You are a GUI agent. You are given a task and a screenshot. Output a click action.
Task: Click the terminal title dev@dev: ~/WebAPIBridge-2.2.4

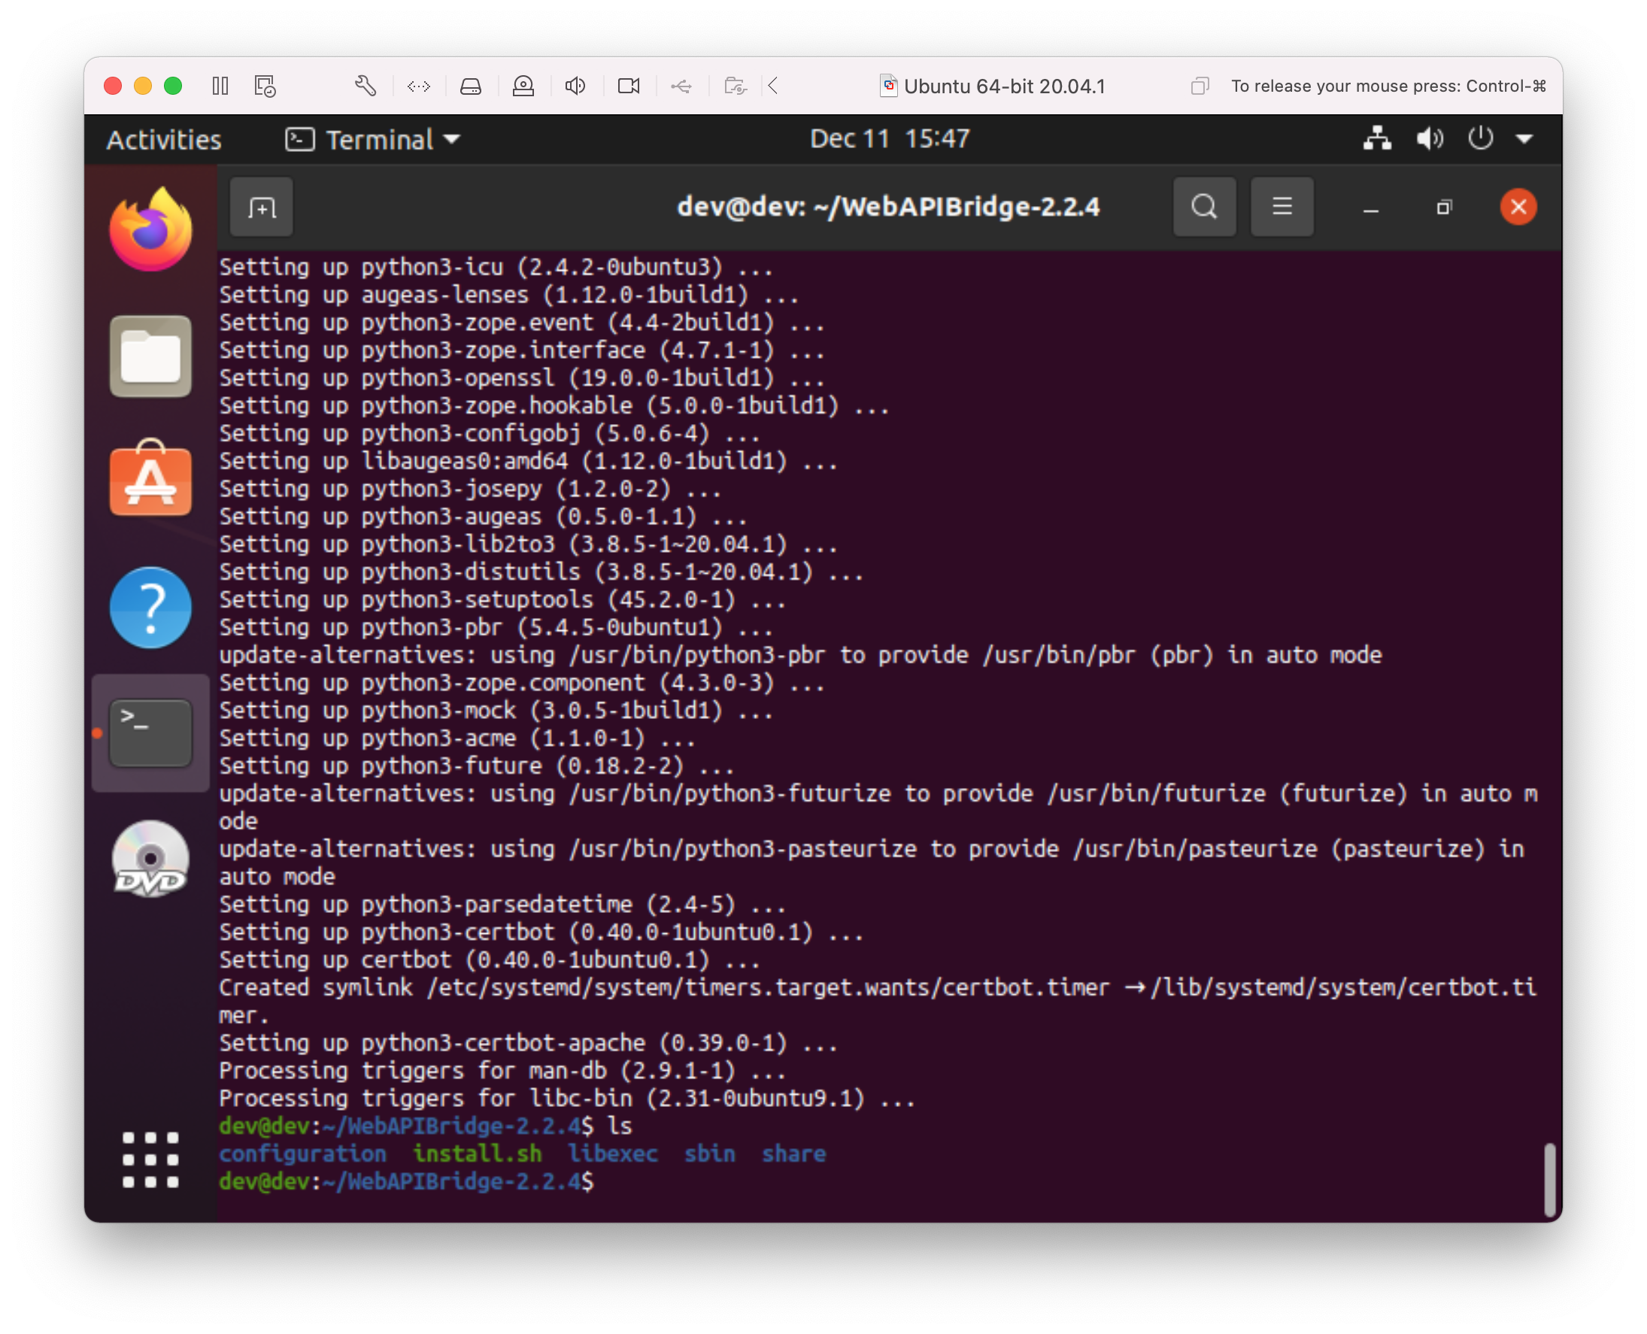887,207
